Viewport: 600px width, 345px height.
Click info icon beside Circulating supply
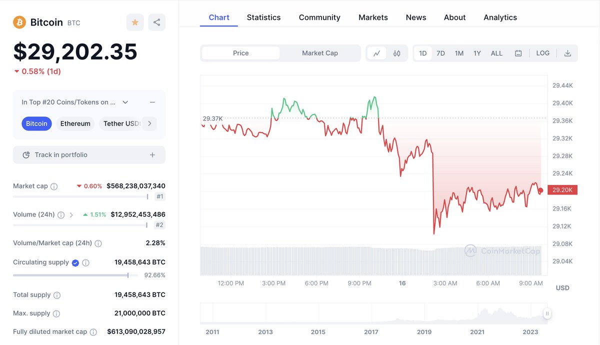tap(86, 262)
